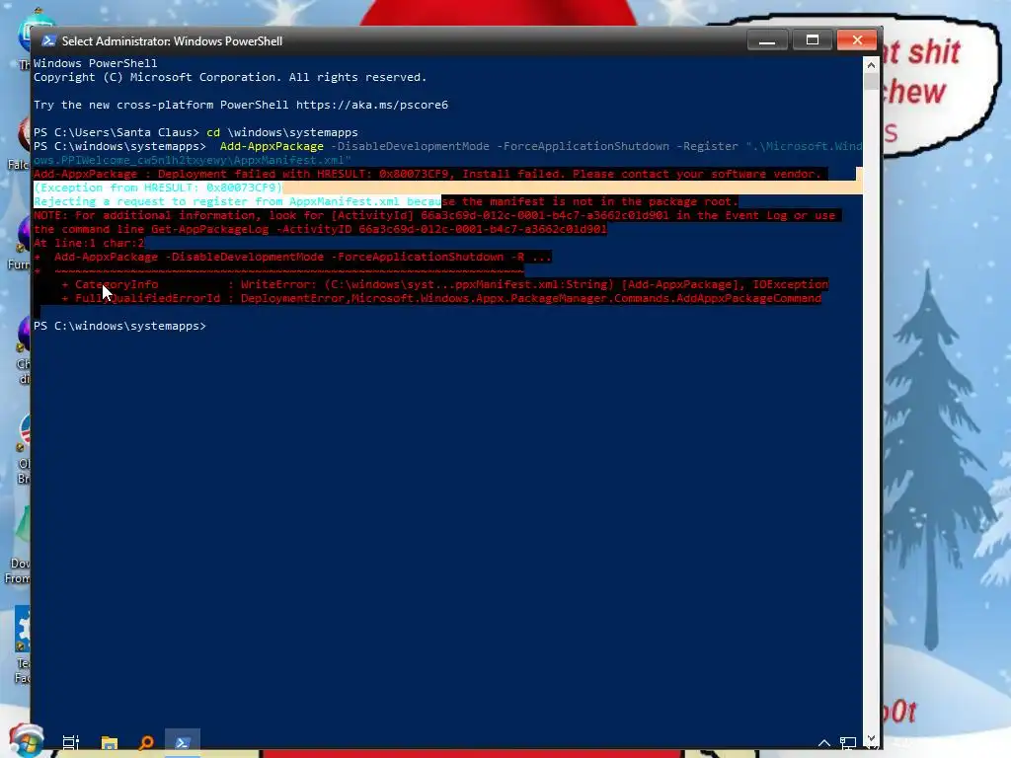This screenshot has width=1011, height=758.
Task: Minimize the PowerShell window
Action: point(766,39)
